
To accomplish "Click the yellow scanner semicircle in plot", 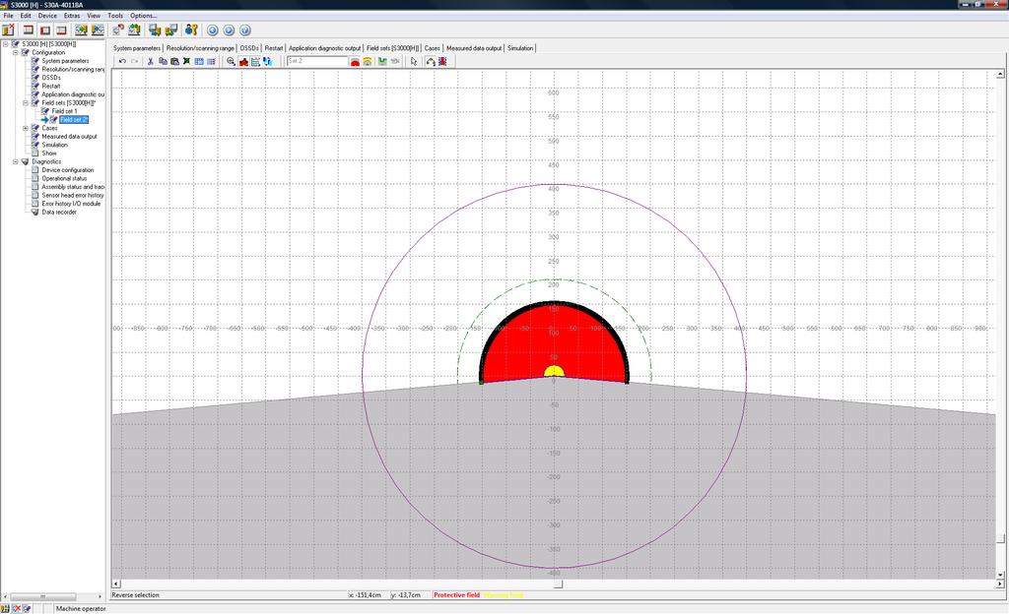I will [x=554, y=371].
